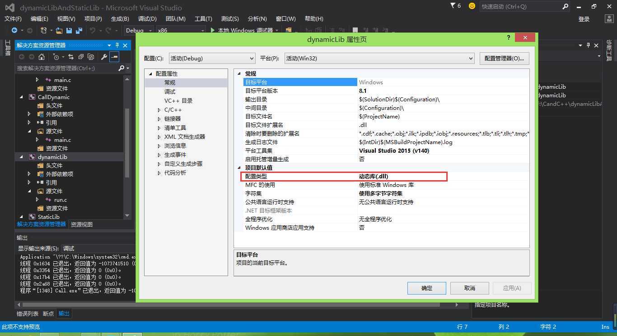Click the Collapse All icon in Solution Explorer
Image resolution: width=617 pixels, height=336 pixels.
tap(81, 57)
